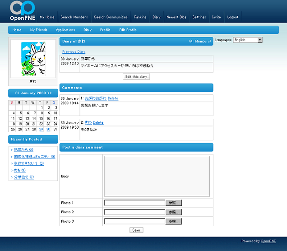
Task: Click the OpenPNE logo
Action: [x=23, y=11]
